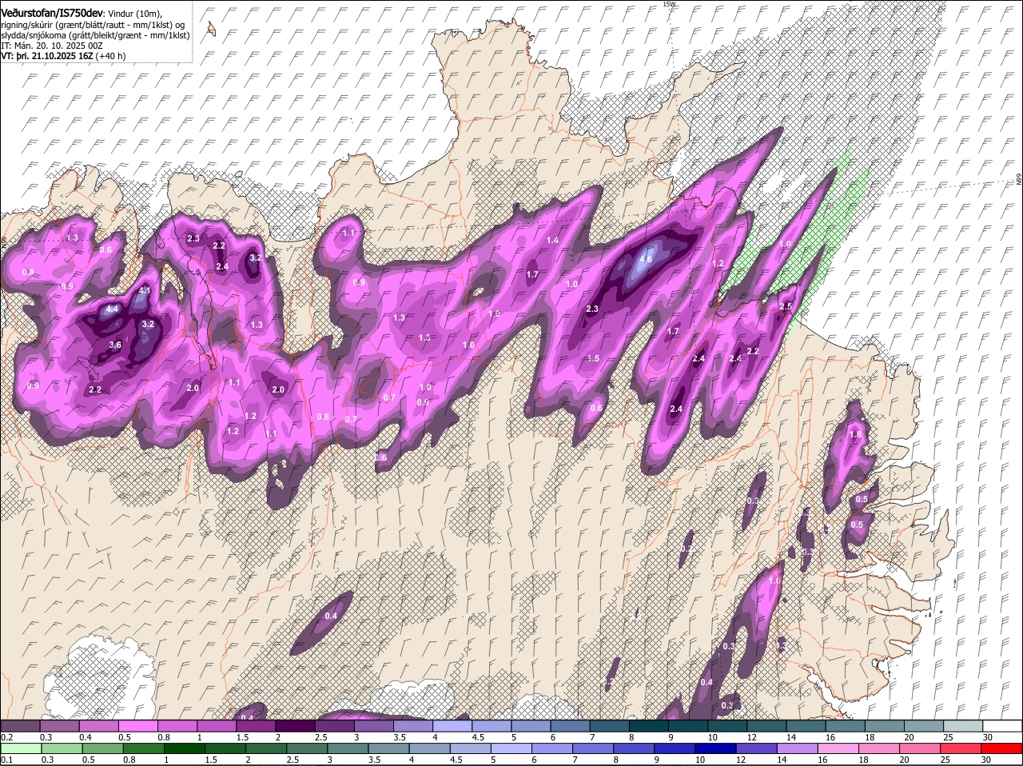
Task: Click the 'IT: Mán. 20. 10. 2025 00Z' line
Action: (x=52, y=46)
